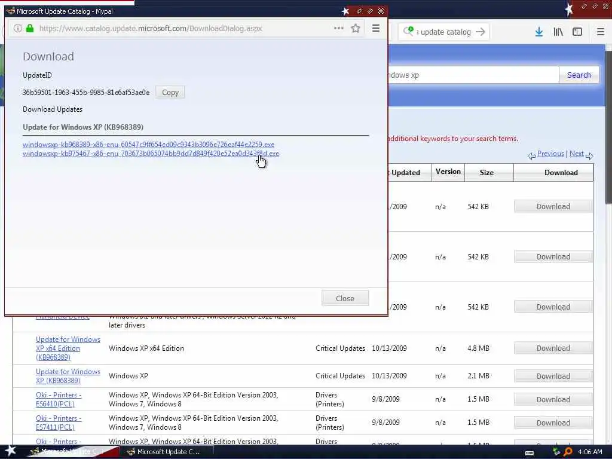
Task: Click the Windows XP x64 Edition product cell
Action: [x=146, y=348]
